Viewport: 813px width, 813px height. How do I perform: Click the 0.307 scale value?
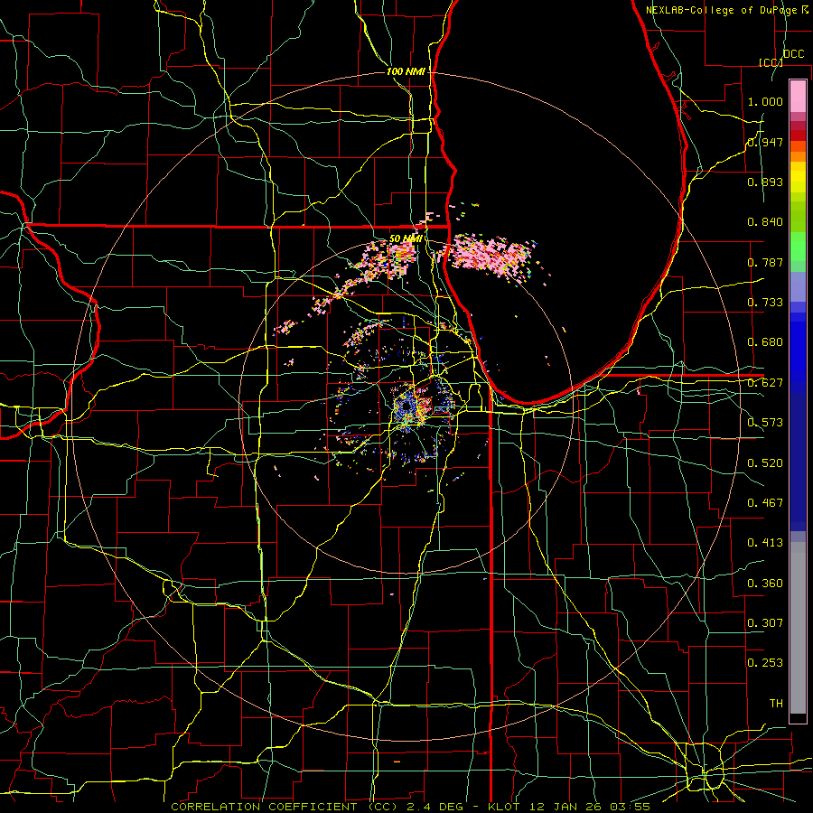pos(765,622)
